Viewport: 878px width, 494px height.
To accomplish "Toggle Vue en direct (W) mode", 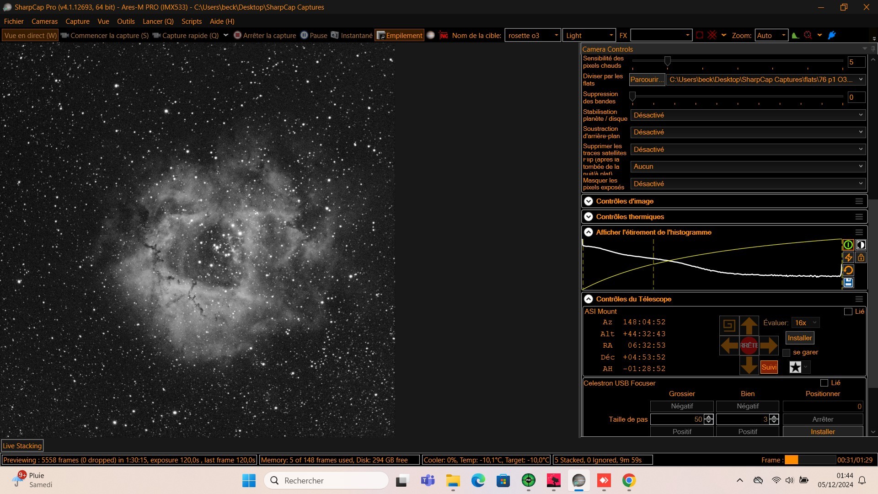I will (x=30, y=35).
